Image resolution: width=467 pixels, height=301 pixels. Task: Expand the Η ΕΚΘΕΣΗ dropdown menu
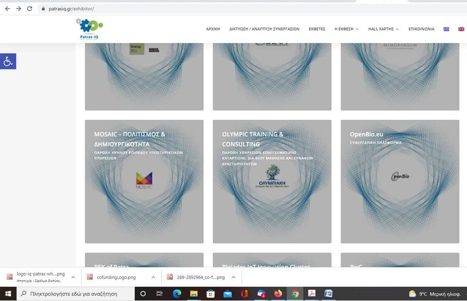pyautogui.click(x=346, y=29)
